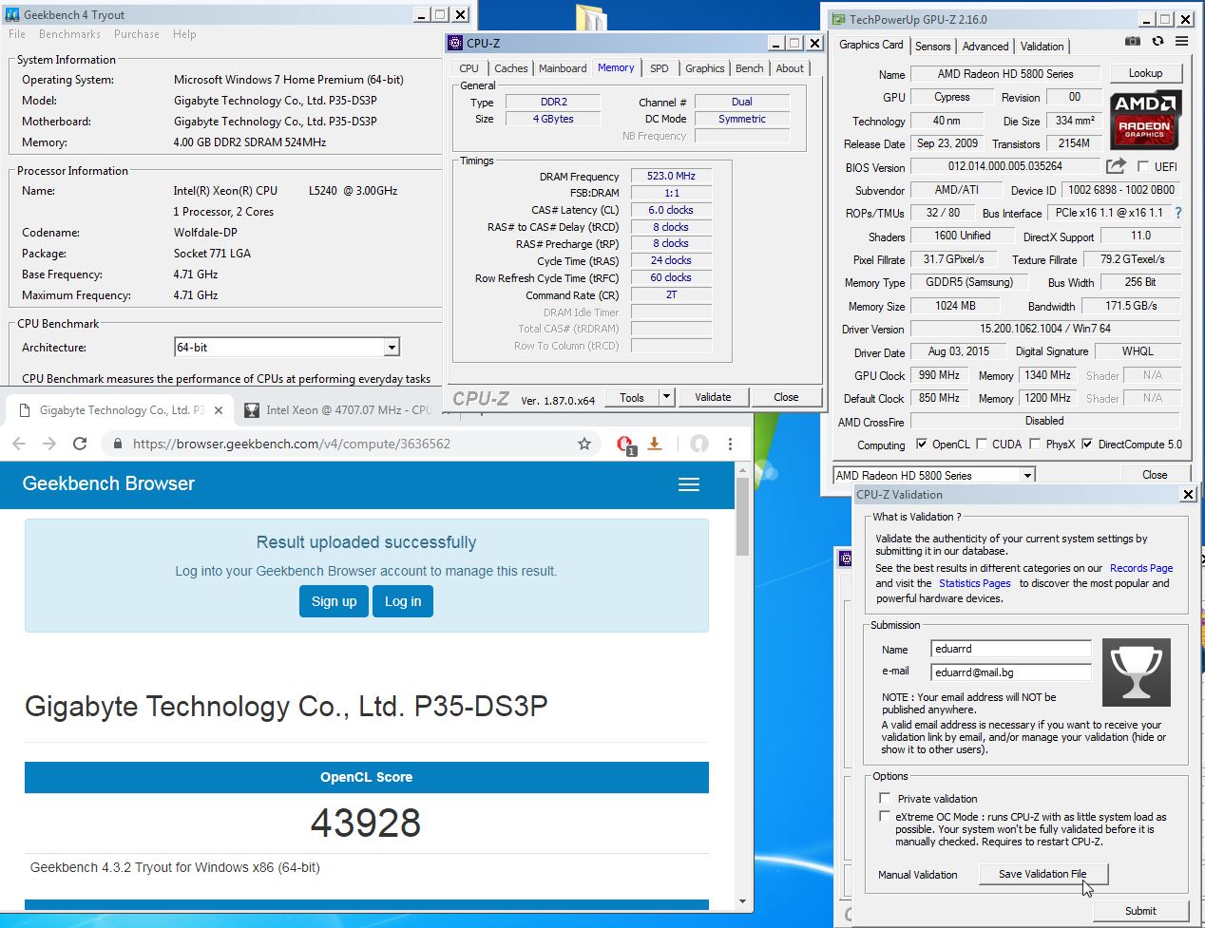Open the CPU-Z Tools dropdown arrow
This screenshot has width=1205, height=928.
coord(666,397)
